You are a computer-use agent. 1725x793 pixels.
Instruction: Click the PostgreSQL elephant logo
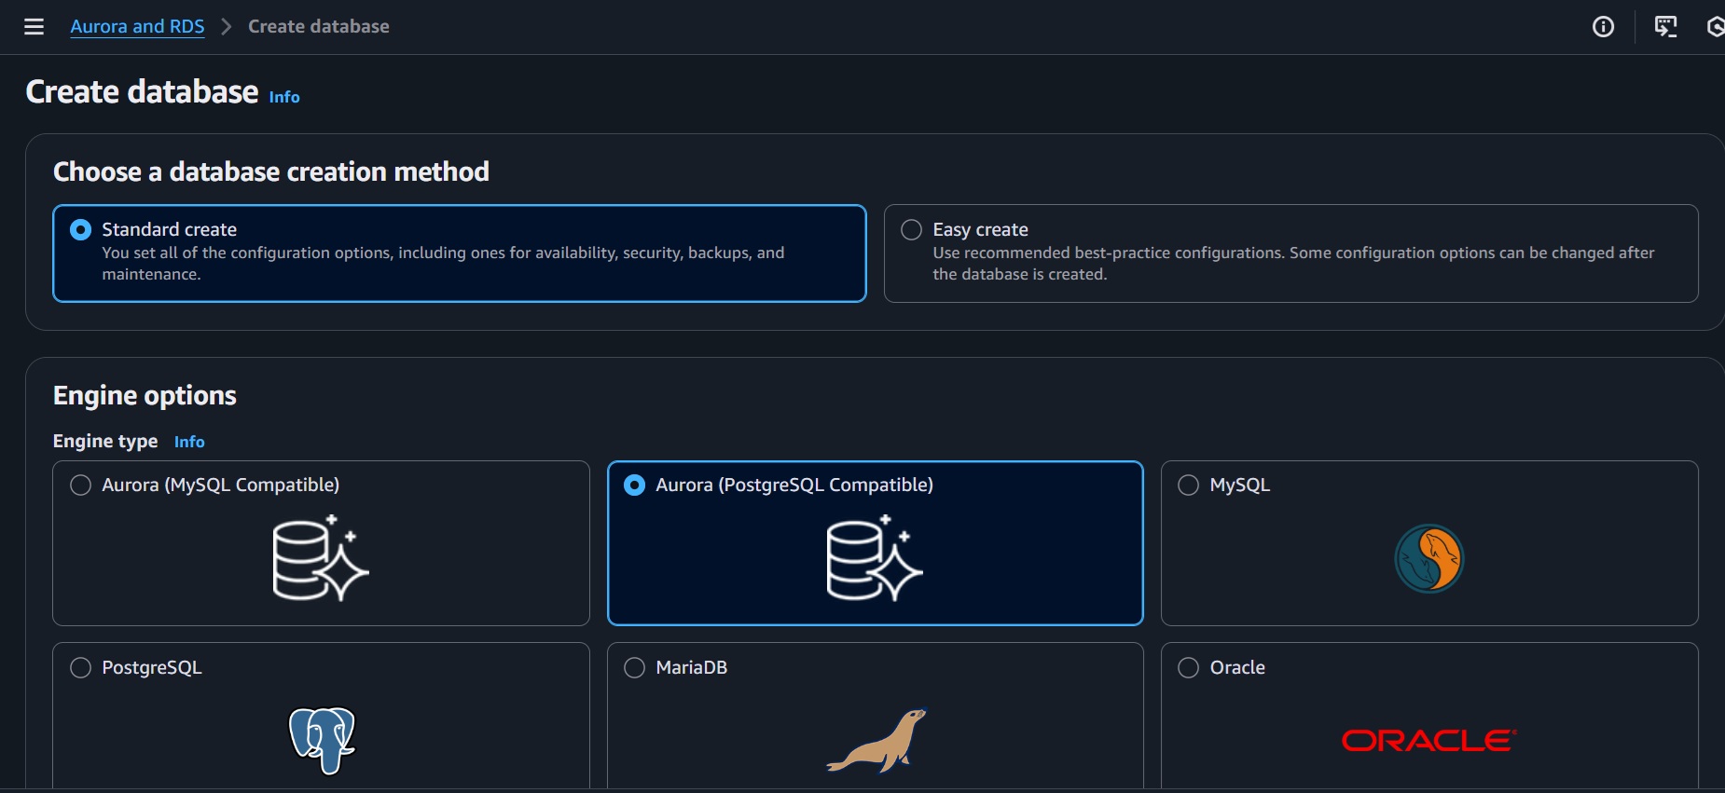(x=323, y=740)
